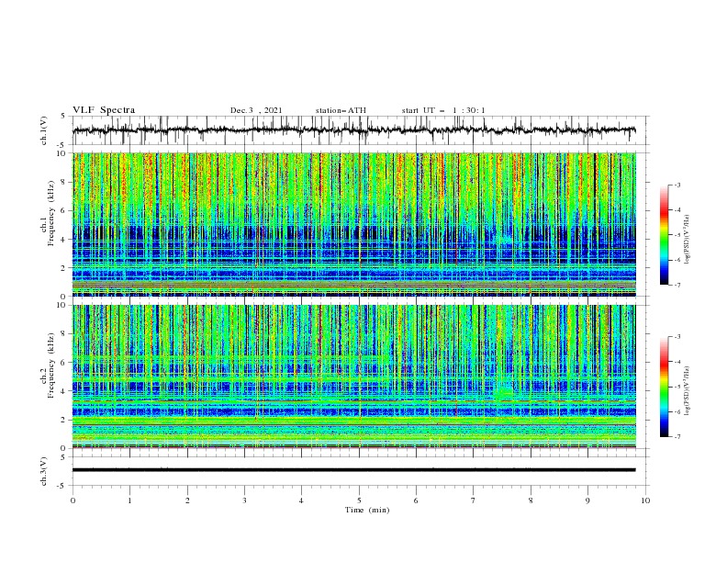Select the date label "Dec.3 , 2021"
Viewport: 727px width, 562px height.
click(256, 110)
